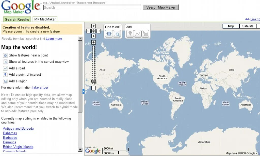Screen dimensions: 260x156
Task: Open the take a tour link
Action: click(x=40, y=88)
